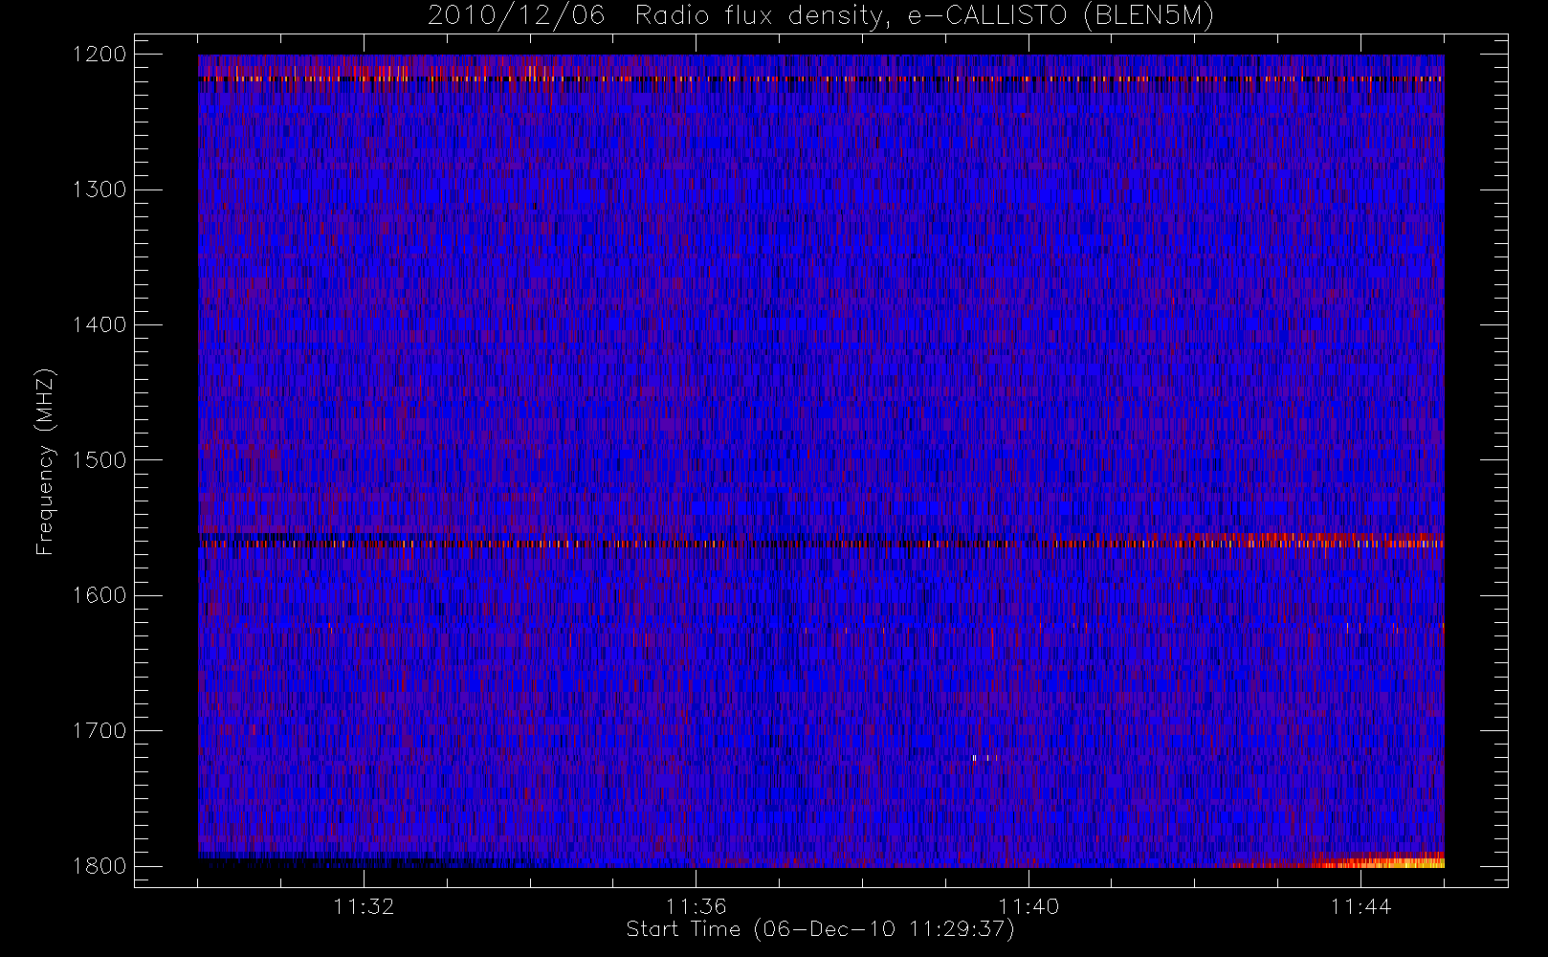Click the 11:32 time tick label
This screenshot has height=957, width=1548.
pos(364,906)
